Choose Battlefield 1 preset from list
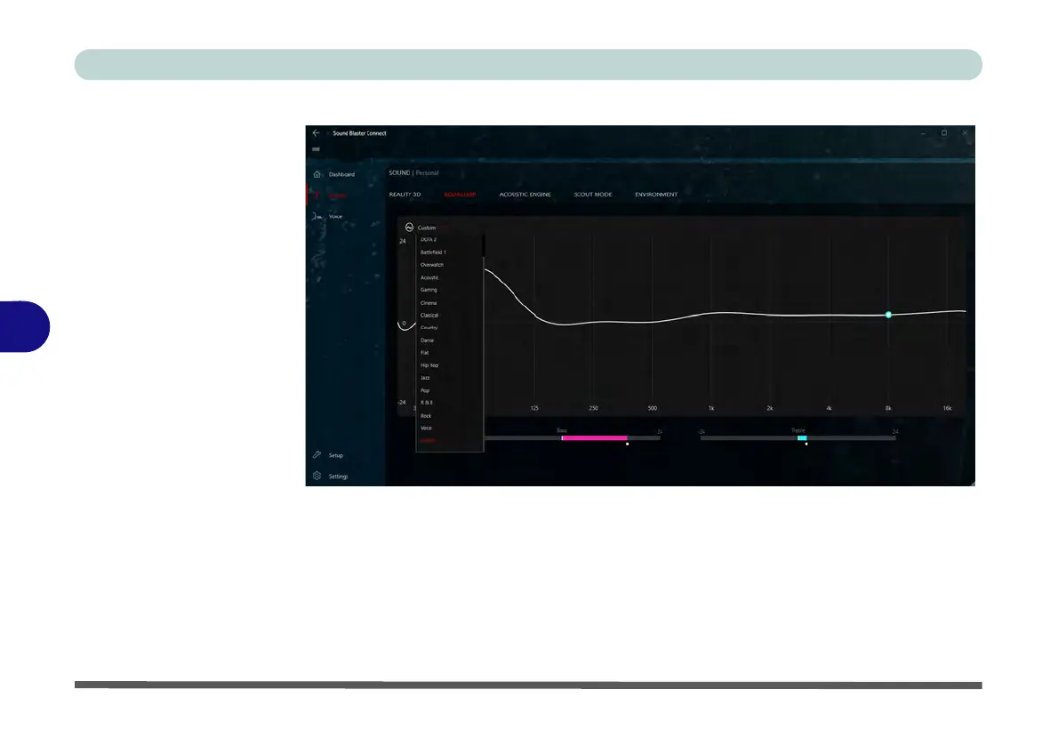The width and height of the screenshot is (1058, 745). pyautogui.click(x=433, y=252)
